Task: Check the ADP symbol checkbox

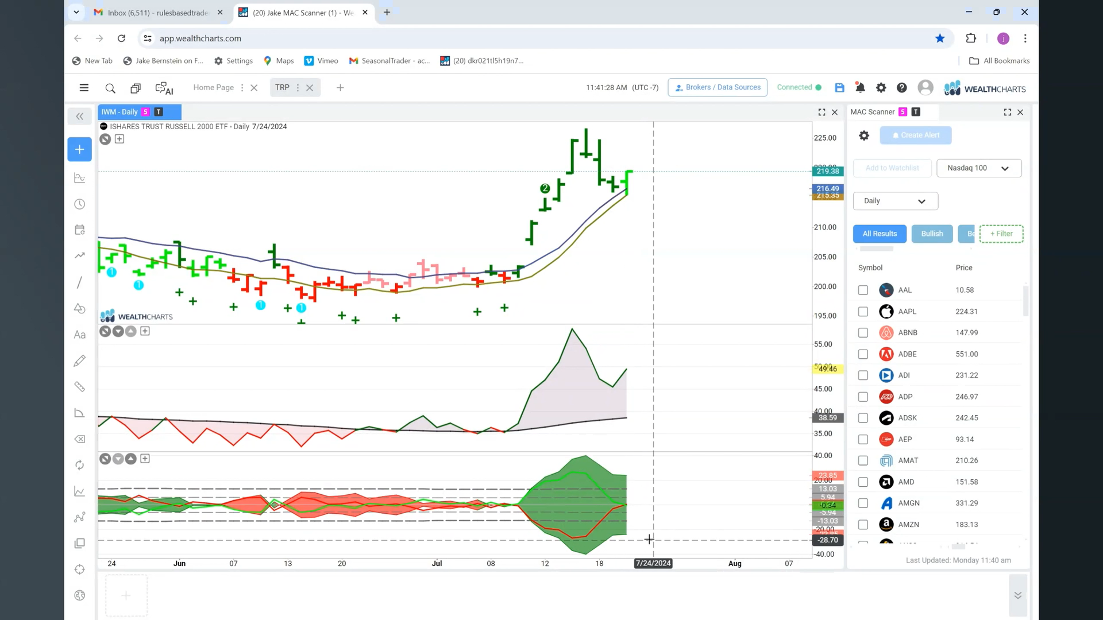Action: (x=863, y=397)
